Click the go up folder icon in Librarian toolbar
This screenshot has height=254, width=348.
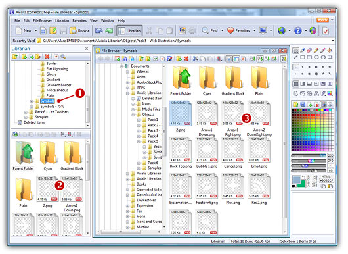click(15, 57)
